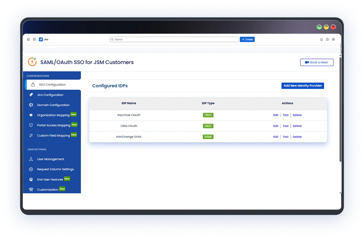This screenshot has height=238, width=364.
Task: Click the gear icon for Request Column Settings
Action: click(31, 169)
